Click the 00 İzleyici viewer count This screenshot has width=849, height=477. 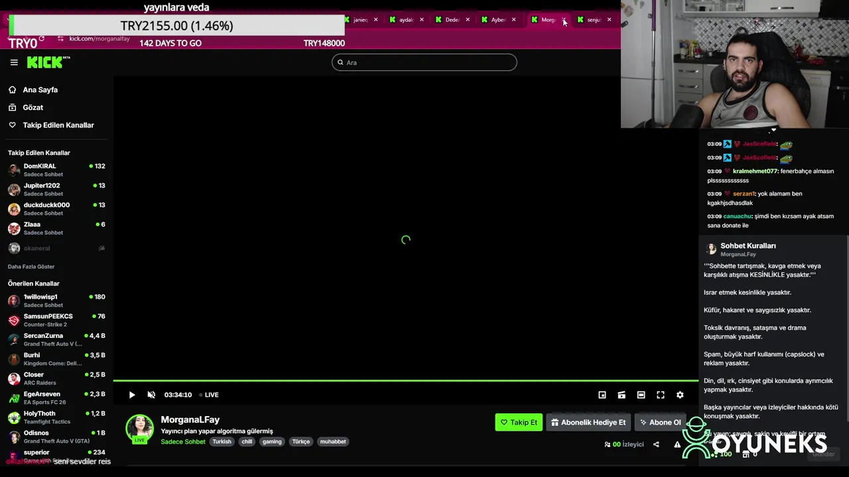click(623, 445)
